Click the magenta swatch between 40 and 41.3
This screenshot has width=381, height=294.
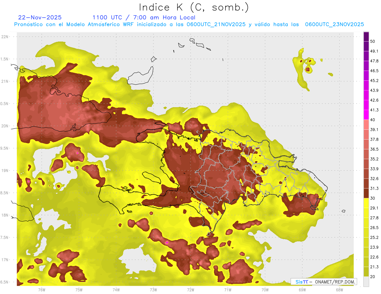(366, 115)
